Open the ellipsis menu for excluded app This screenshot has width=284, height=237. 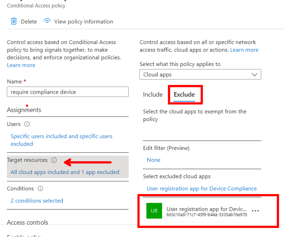[255, 211]
